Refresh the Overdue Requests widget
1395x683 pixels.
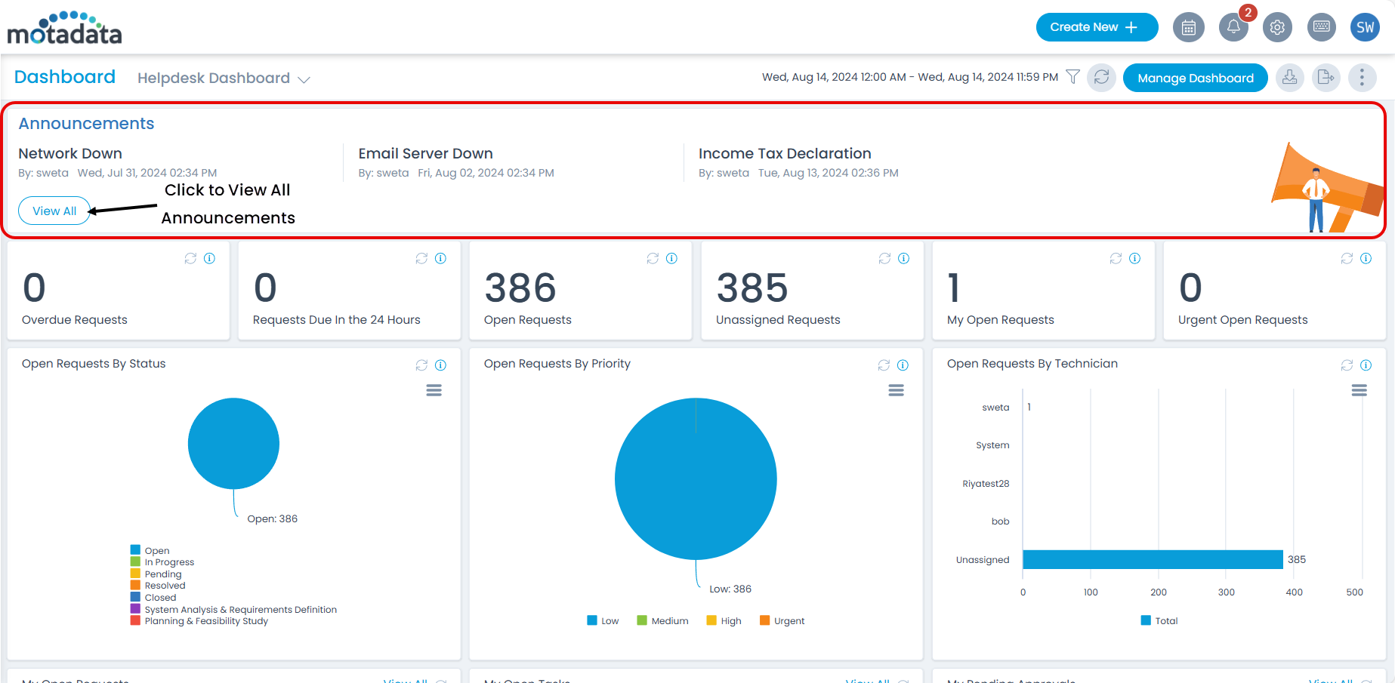coord(190,258)
